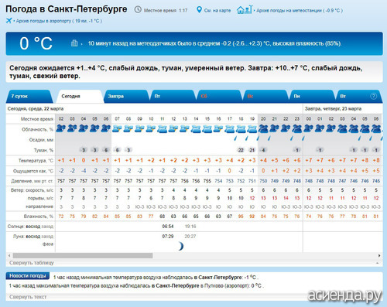Click sunset time 19:16
The height and width of the screenshot is (307, 387).
[190, 227]
